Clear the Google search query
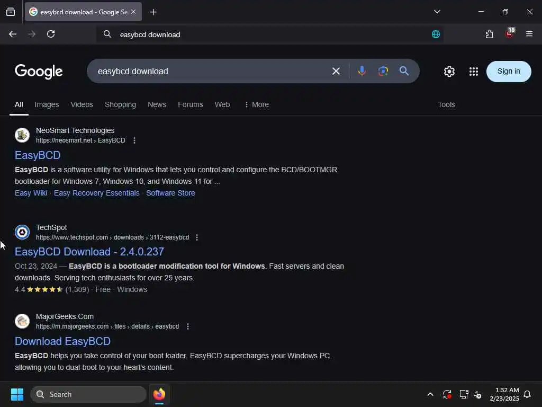Viewport: 542px width, 407px height. 336,72
